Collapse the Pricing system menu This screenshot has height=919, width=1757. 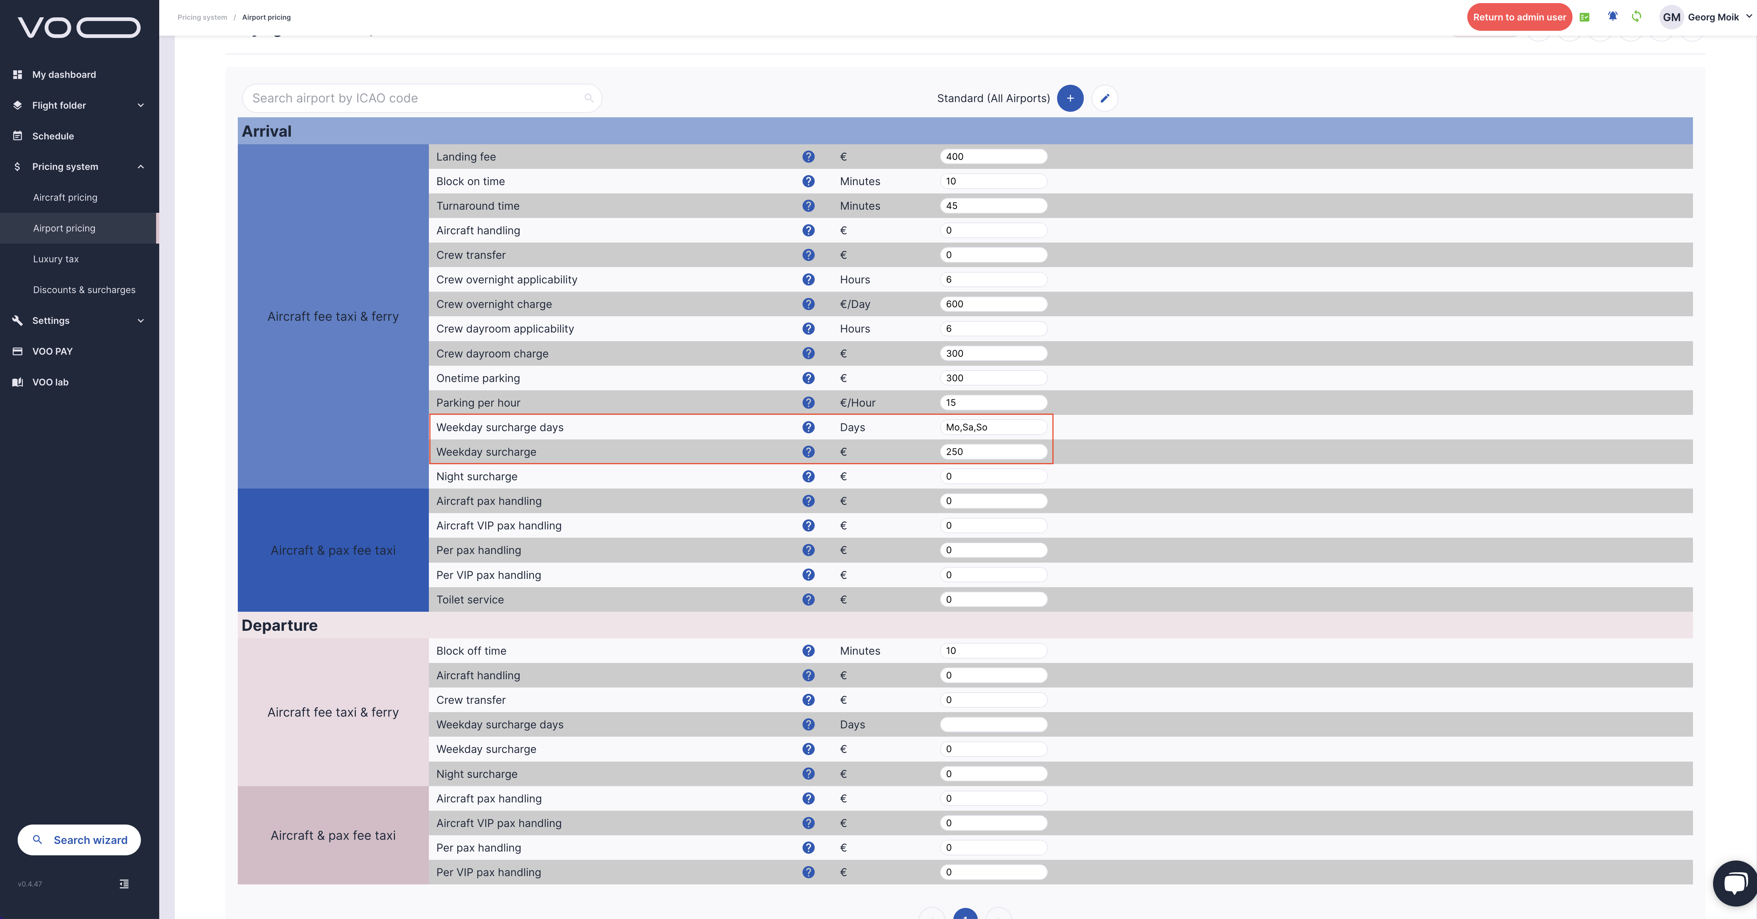pos(79,166)
